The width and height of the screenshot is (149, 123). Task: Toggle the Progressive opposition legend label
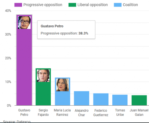point(43,5)
